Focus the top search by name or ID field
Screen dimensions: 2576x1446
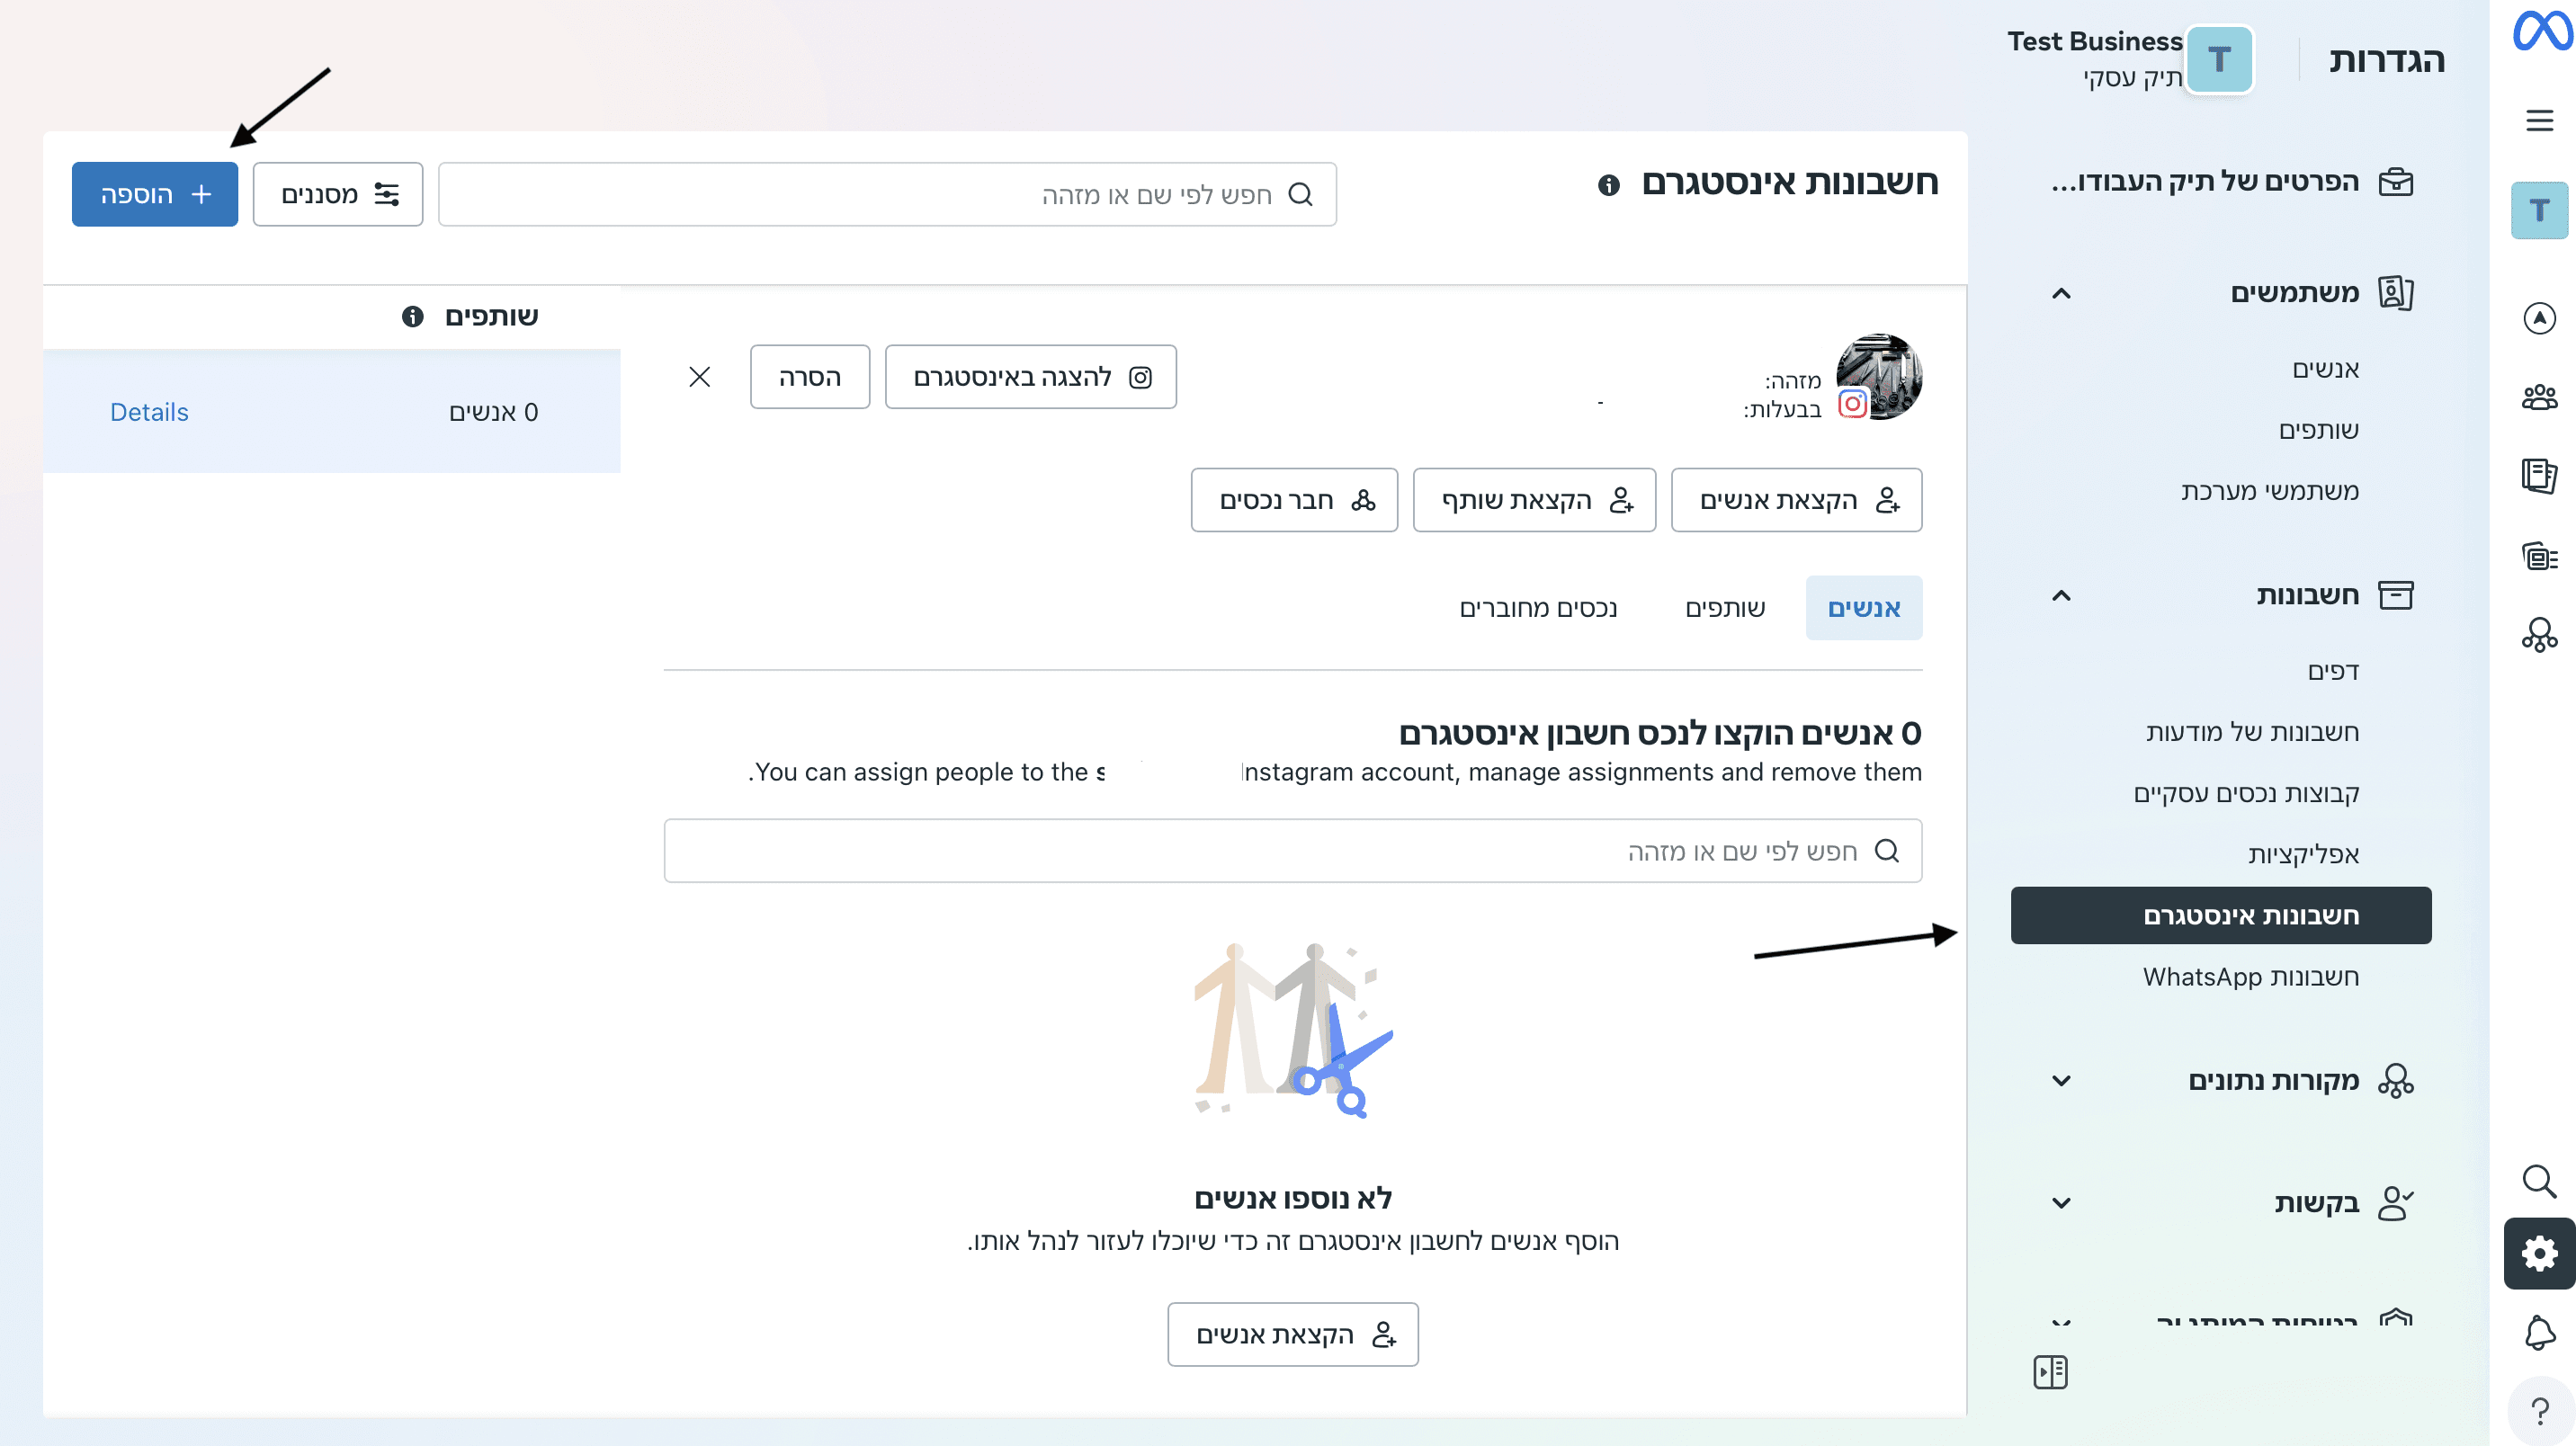887,194
